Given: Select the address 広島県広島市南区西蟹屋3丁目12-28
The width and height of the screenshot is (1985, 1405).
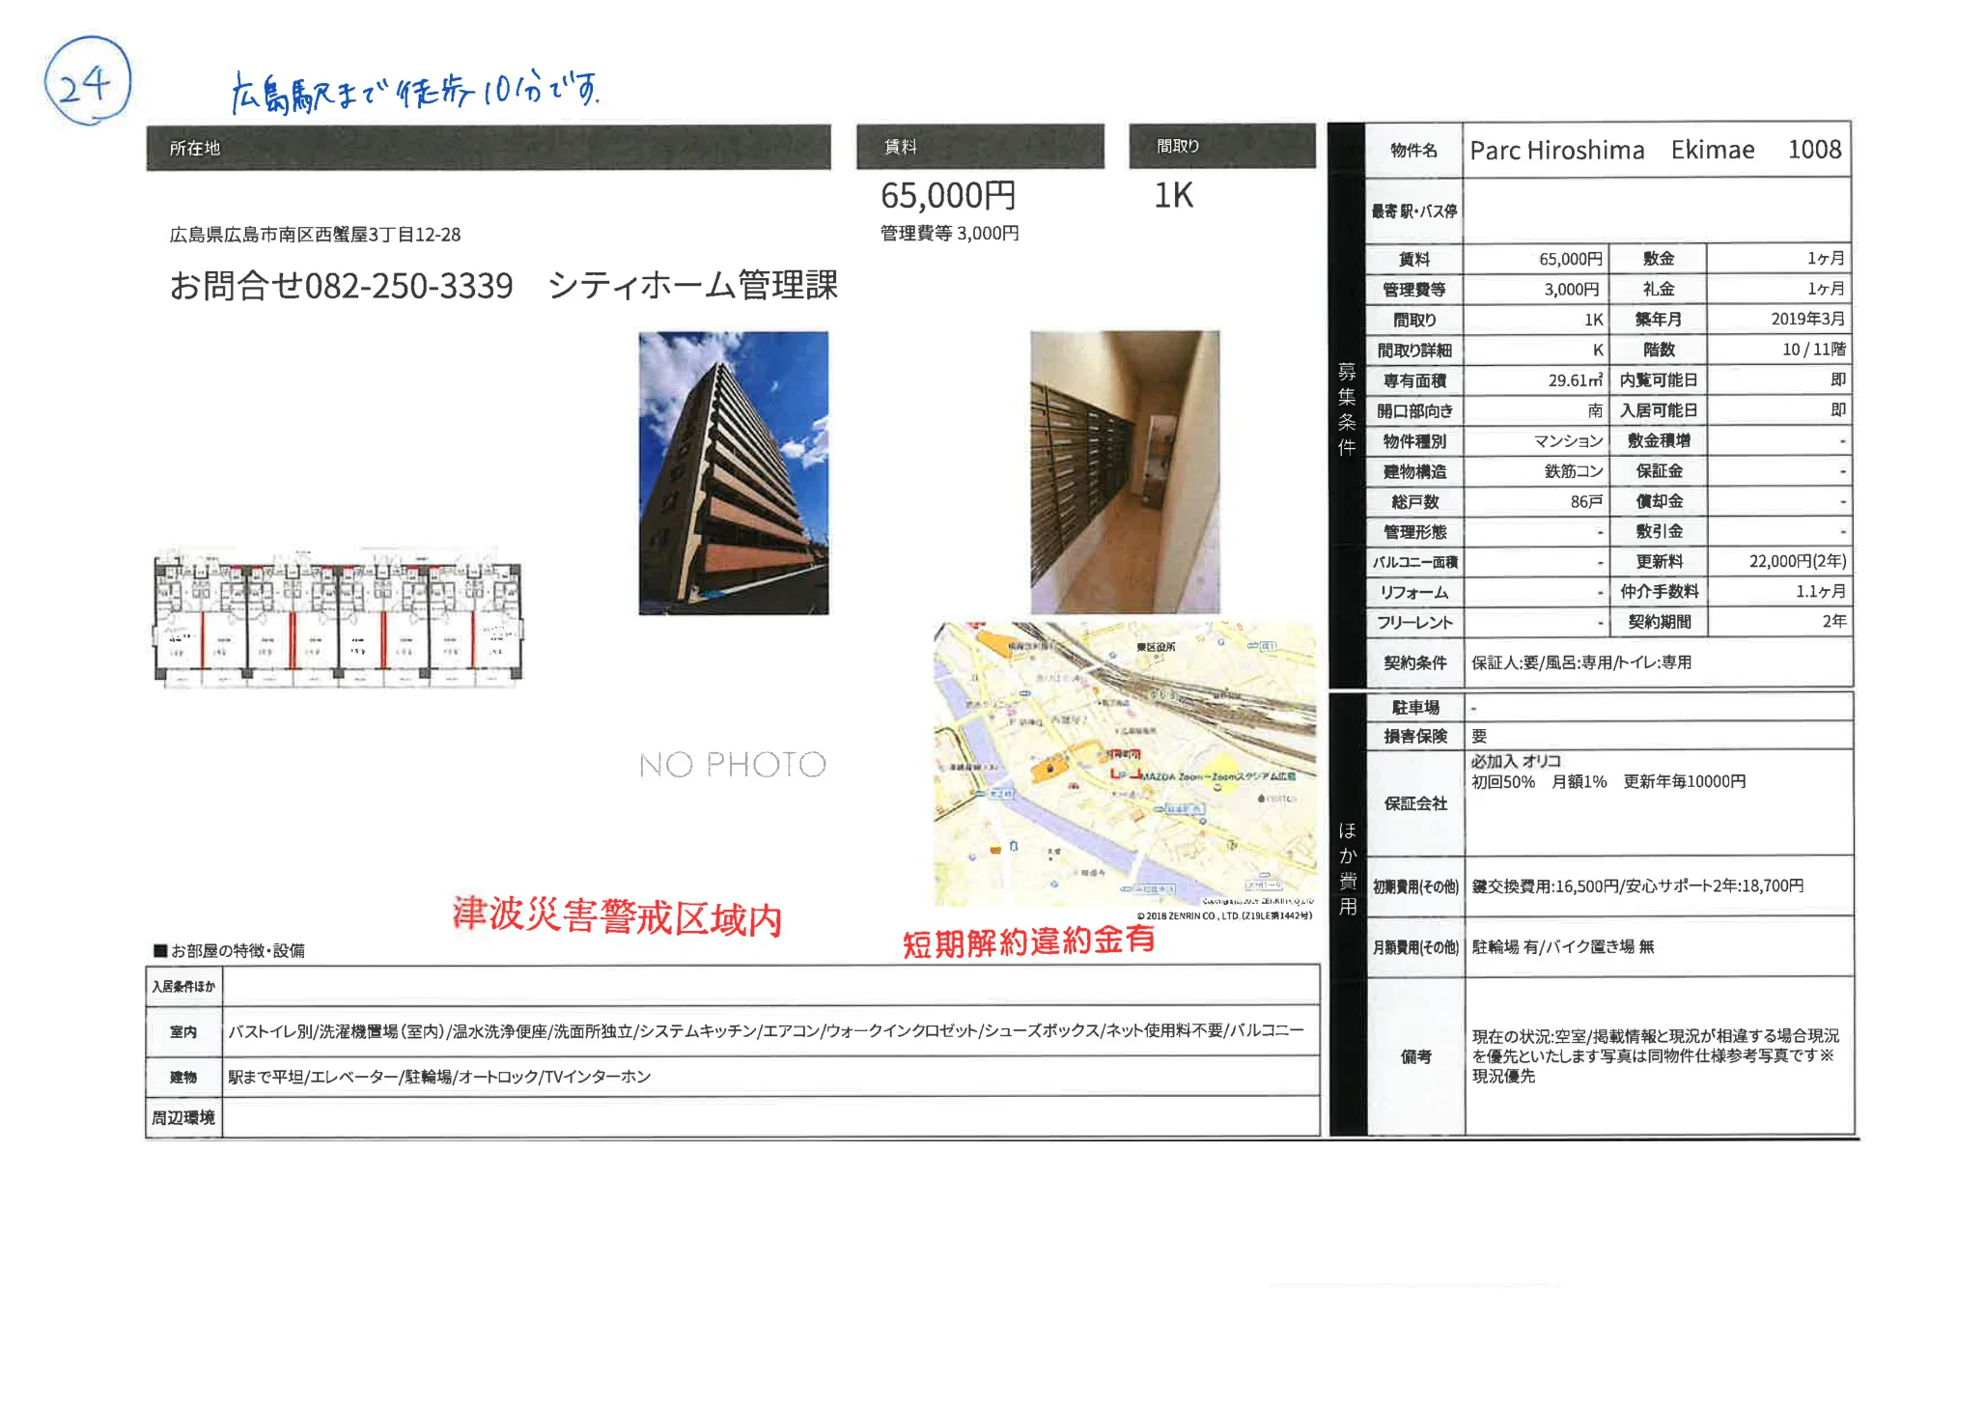Looking at the screenshot, I should (316, 235).
